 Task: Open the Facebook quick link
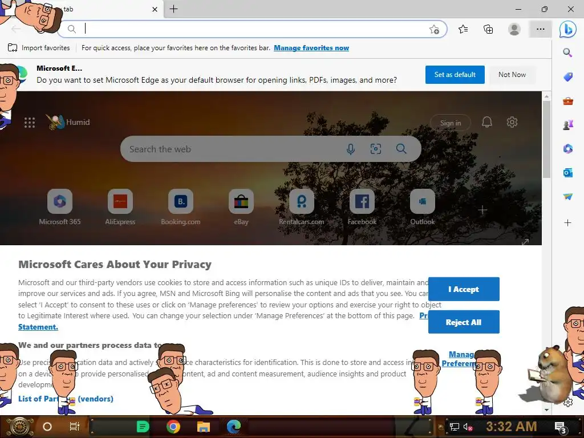[x=362, y=207]
